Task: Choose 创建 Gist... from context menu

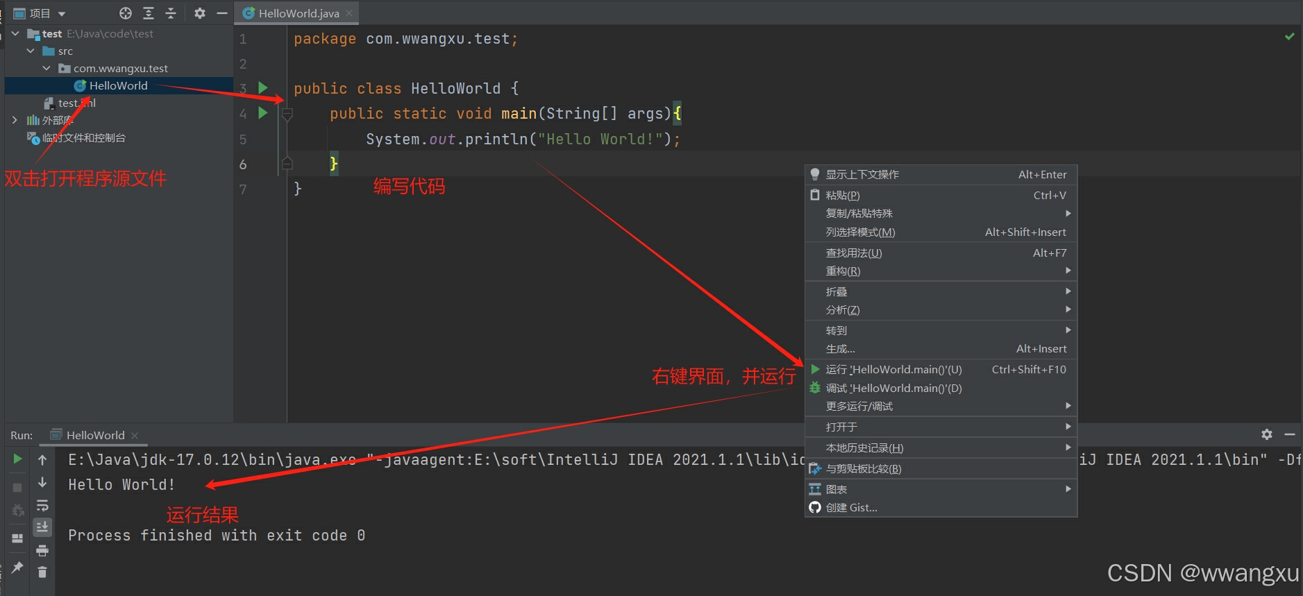Action: coord(941,507)
